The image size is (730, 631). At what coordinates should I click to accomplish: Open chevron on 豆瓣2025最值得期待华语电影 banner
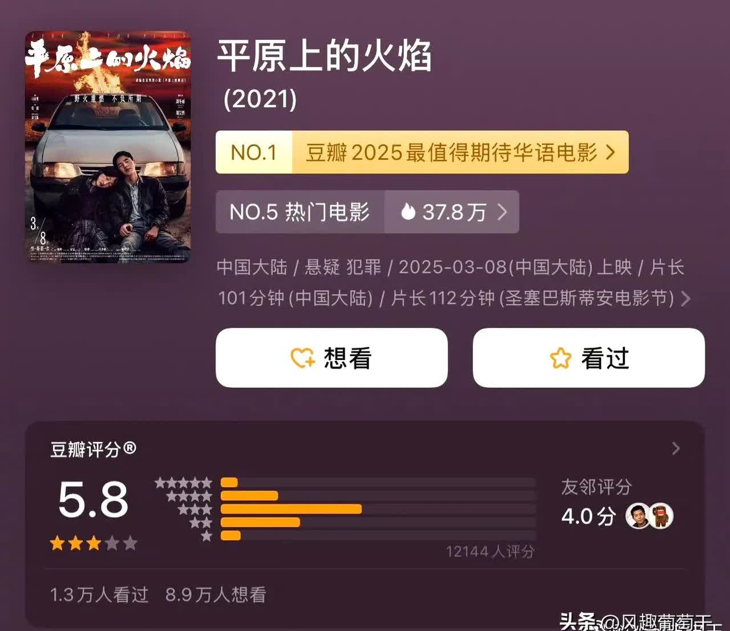tap(611, 152)
